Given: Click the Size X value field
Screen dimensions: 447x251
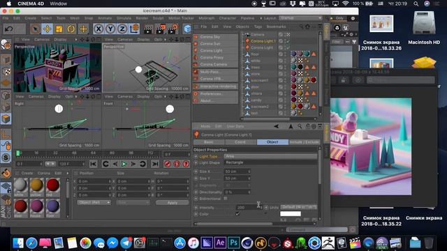Looking at the screenshot, I should (x=237, y=172).
